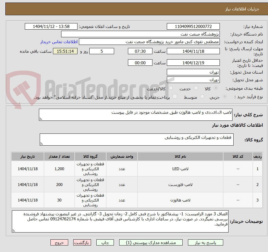Viewport: 268px width, 252px height.
Task: Select the کالا radio button
Action: 216,88
